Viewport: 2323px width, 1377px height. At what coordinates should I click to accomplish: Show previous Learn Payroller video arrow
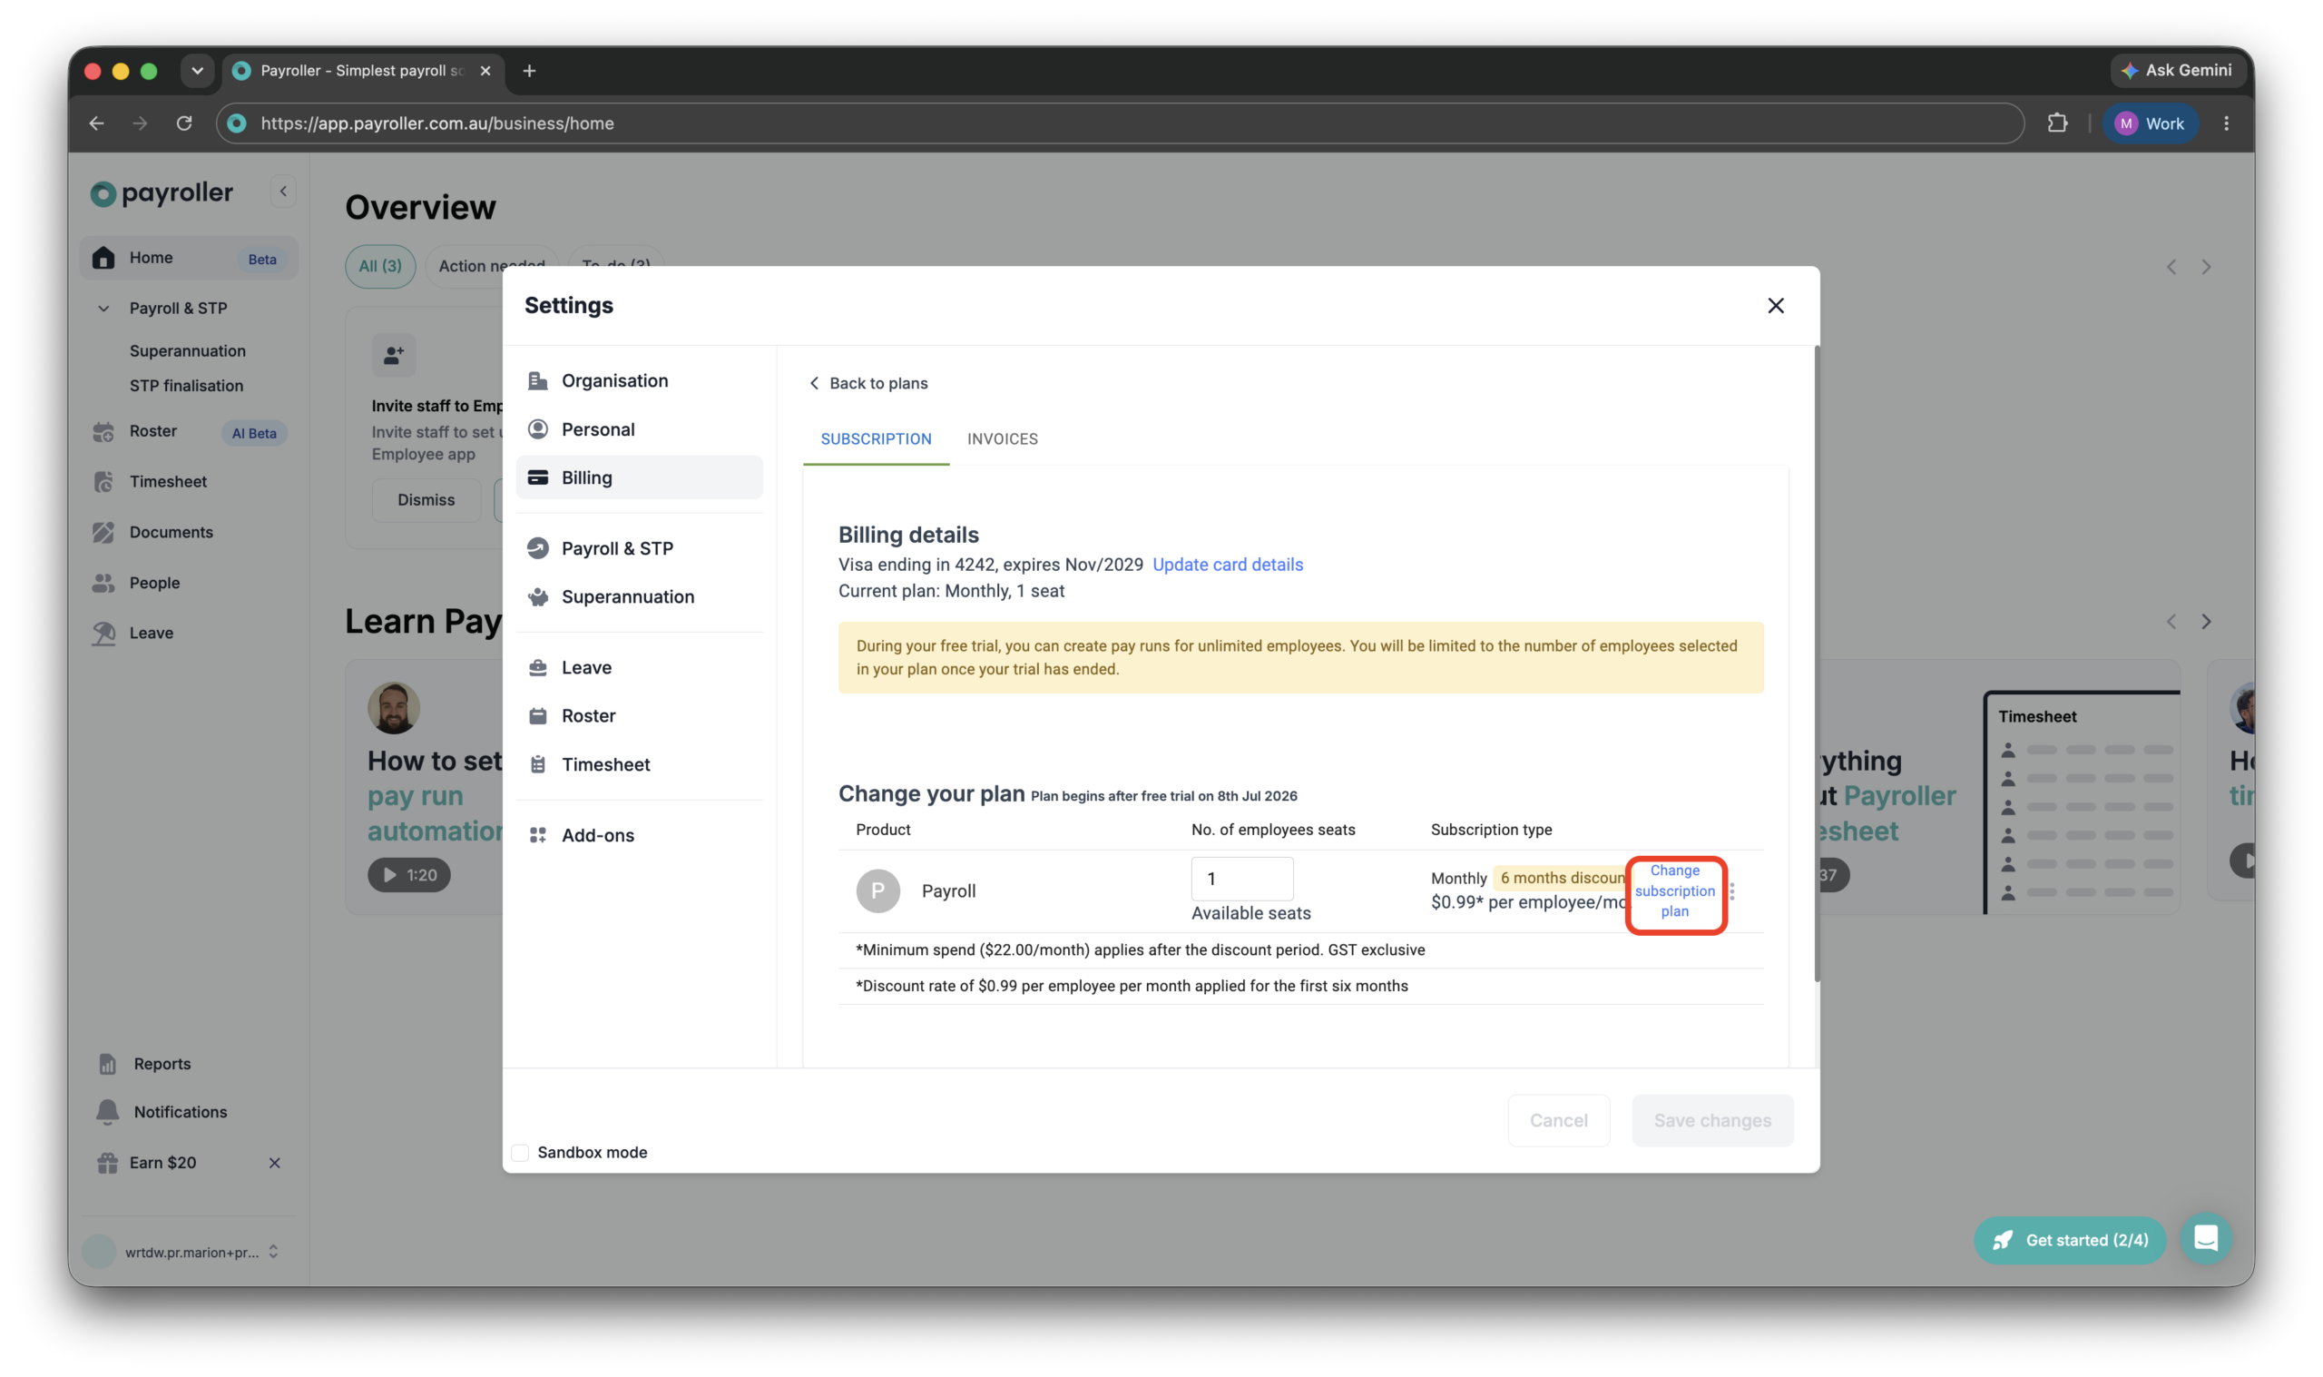(2171, 621)
